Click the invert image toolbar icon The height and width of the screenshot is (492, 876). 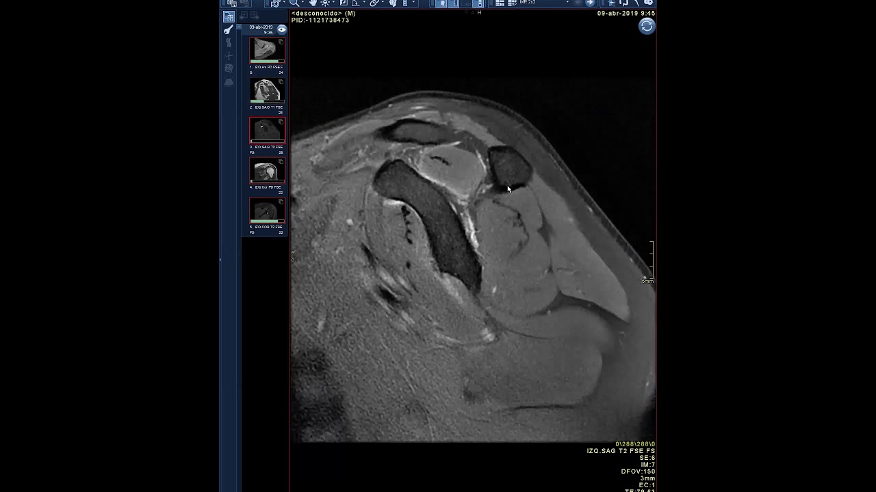pyautogui.click(x=344, y=3)
